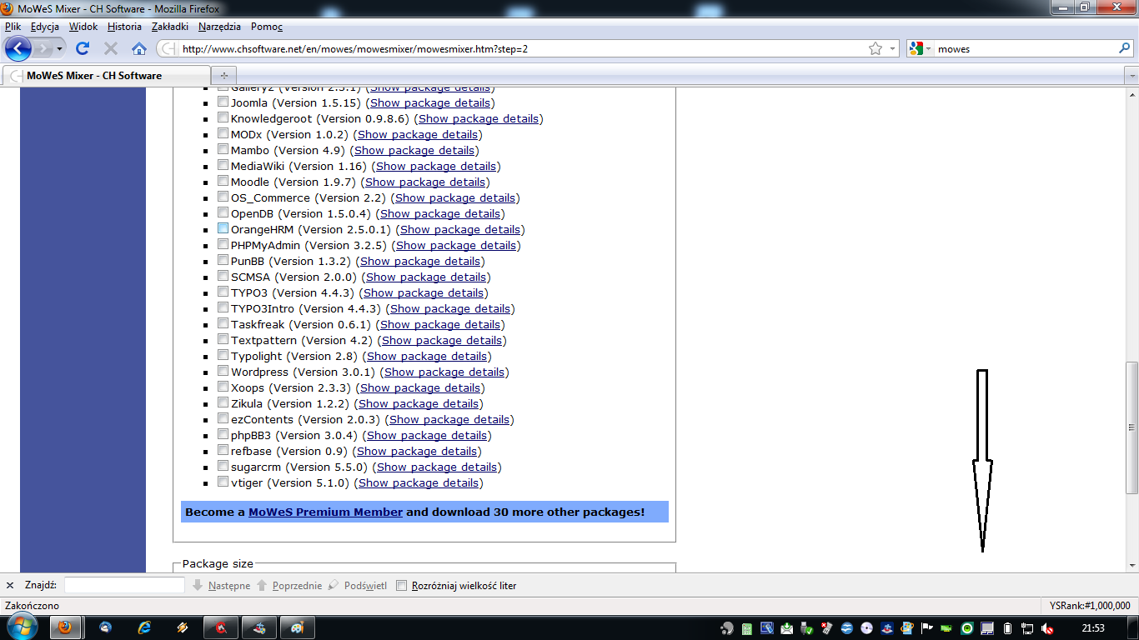1139x640 pixels.
Task: Open MoWeS Premium Member link
Action: [325, 512]
